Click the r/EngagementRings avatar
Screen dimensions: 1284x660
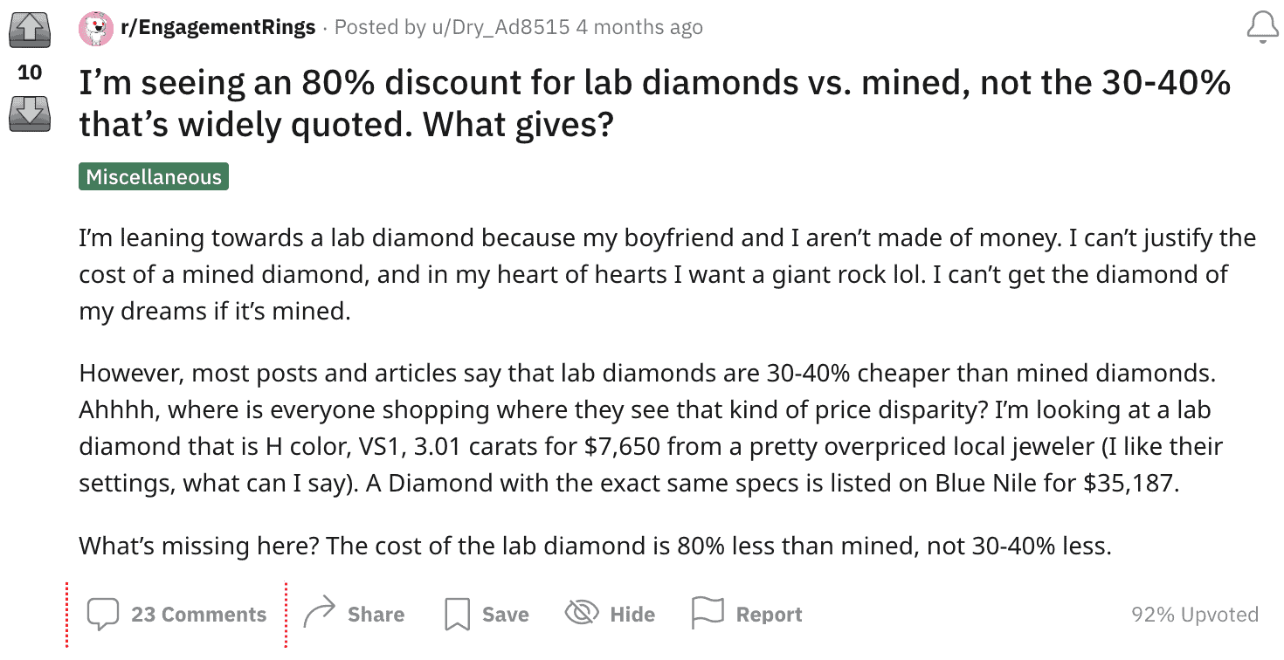(x=96, y=27)
